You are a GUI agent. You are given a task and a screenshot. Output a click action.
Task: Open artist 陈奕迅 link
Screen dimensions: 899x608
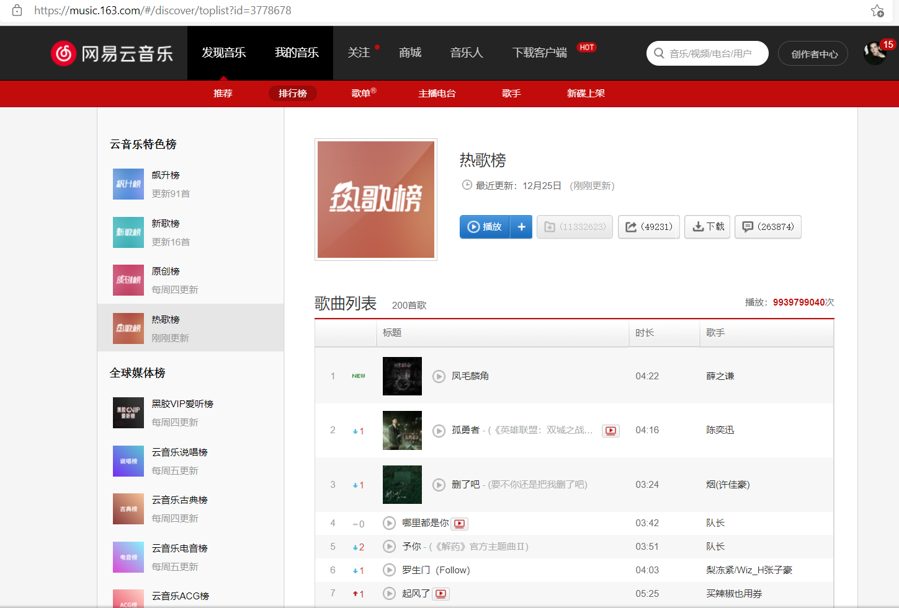point(720,430)
